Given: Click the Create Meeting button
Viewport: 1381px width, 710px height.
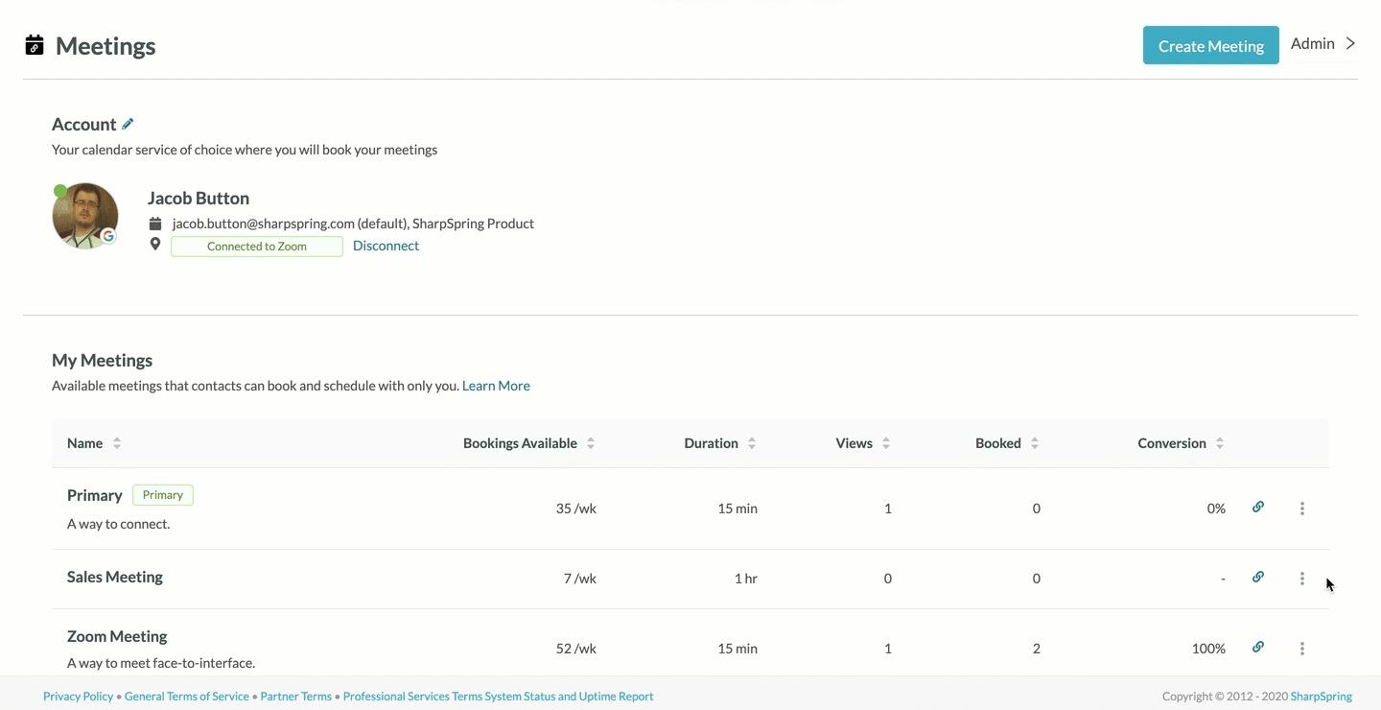Looking at the screenshot, I should 1210,45.
